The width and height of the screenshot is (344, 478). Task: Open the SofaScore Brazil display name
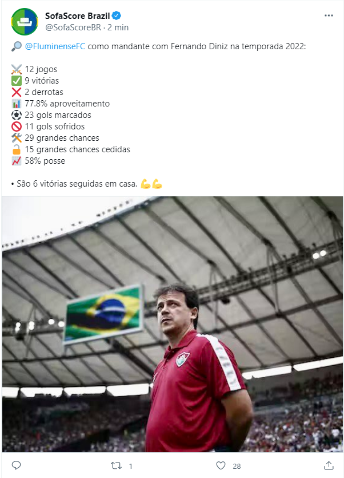[x=77, y=15]
